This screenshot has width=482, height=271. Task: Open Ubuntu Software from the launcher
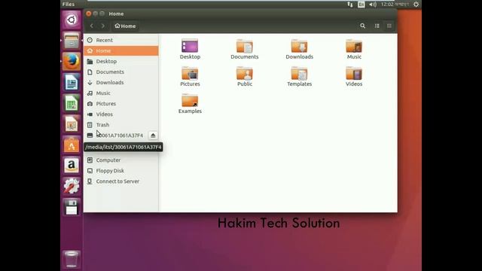72,145
